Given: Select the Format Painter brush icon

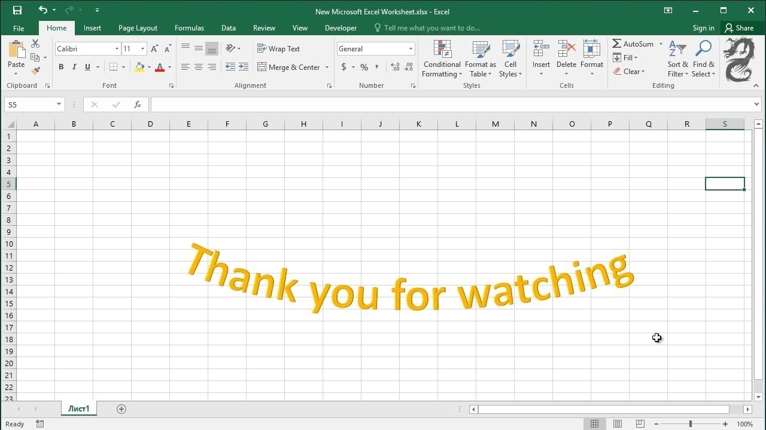Looking at the screenshot, I should click(x=35, y=71).
